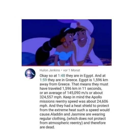Viewport: 117px width, 130px height.
Task: Jump to the 1:59 timestamp link
Action: point(43,80)
